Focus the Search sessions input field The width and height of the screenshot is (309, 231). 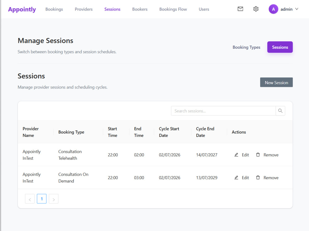[223, 111]
